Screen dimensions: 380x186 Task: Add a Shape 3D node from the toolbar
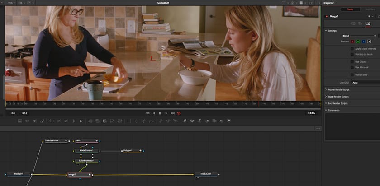192,121
